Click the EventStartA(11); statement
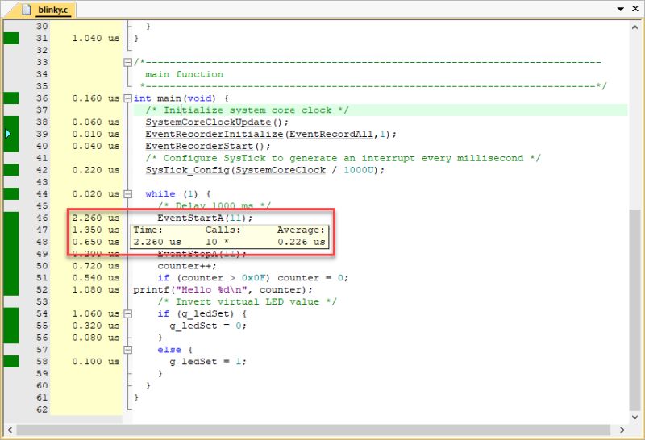 [205, 218]
